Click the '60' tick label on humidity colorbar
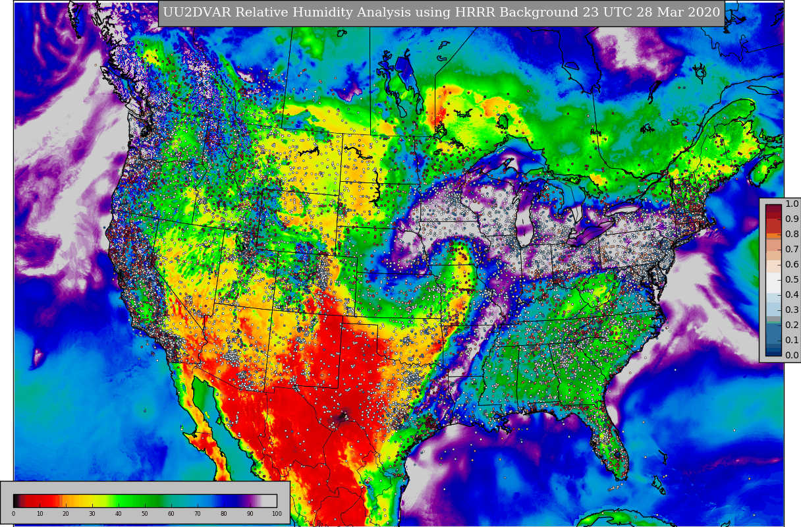This screenshot has height=527, width=801. [171, 514]
